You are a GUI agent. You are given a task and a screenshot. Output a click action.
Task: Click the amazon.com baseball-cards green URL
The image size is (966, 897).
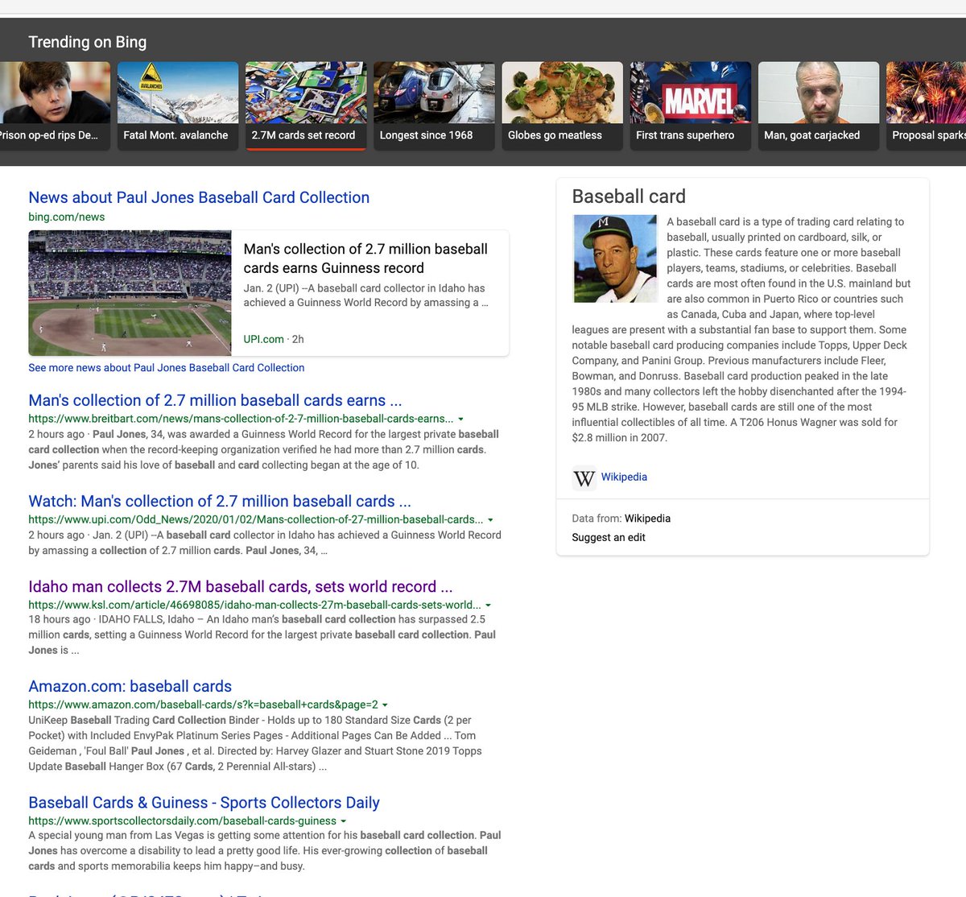(203, 705)
